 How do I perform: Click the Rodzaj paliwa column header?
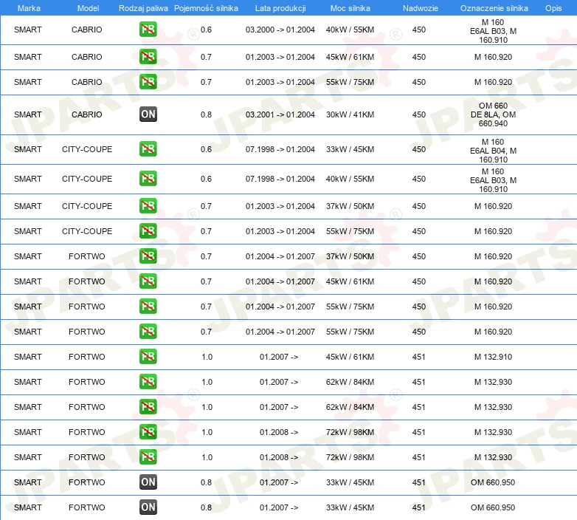pos(143,7)
